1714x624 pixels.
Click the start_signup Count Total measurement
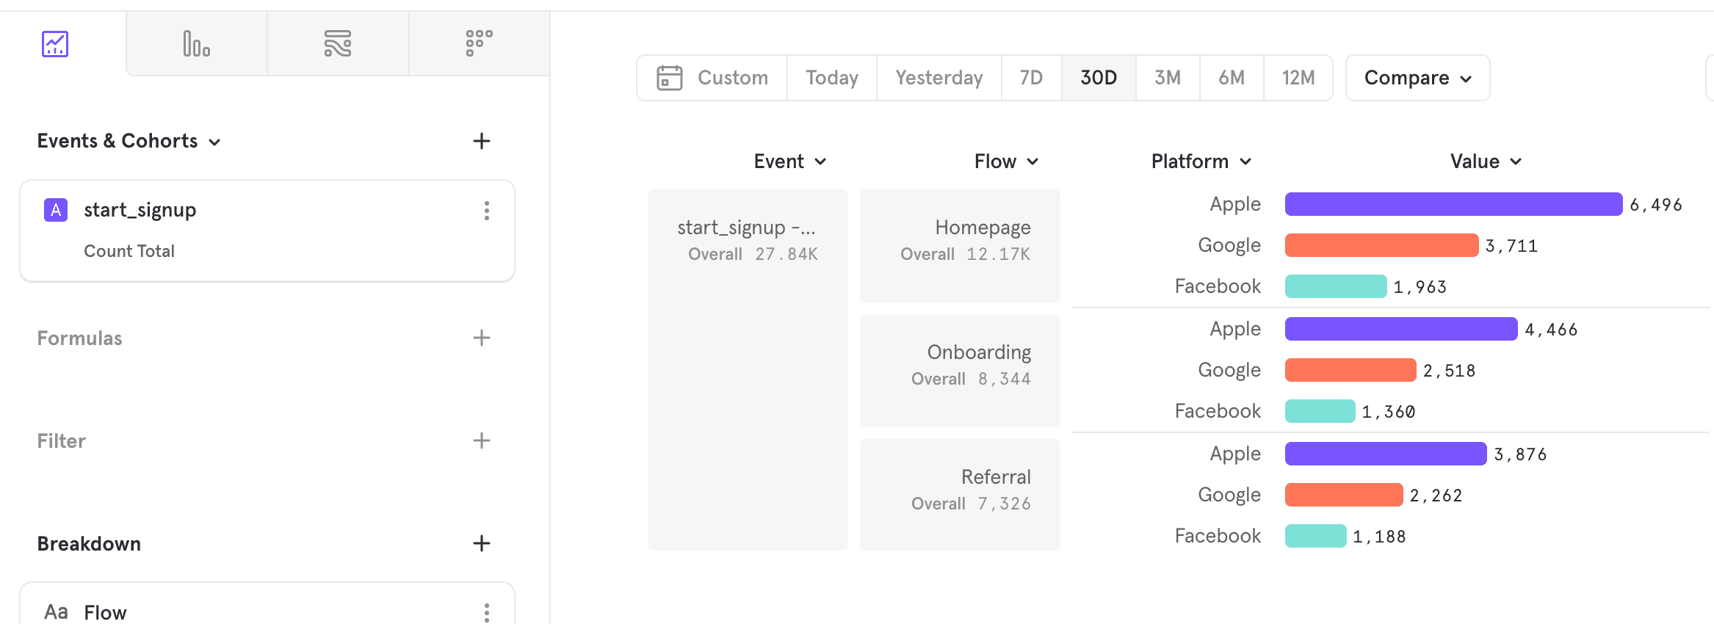(x=129, y=251)
